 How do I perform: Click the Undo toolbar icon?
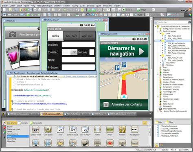coord(65,10)
